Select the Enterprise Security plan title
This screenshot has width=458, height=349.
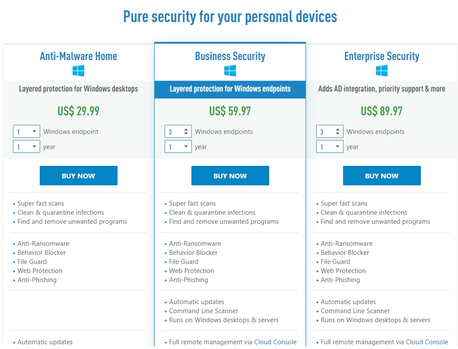[382, 56]
